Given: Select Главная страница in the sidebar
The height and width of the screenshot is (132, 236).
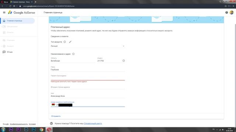Looking at the screenshot, I should coord(17,21).
